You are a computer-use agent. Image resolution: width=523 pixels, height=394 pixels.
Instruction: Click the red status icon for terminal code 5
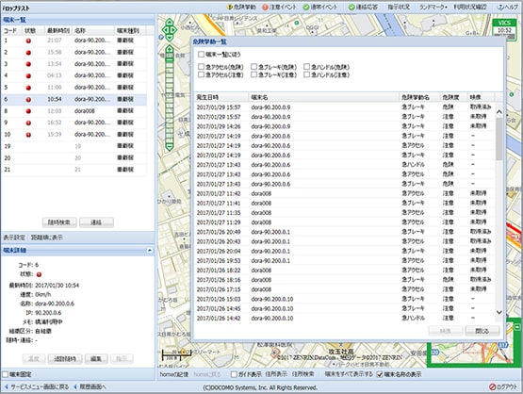coord(28,88)
